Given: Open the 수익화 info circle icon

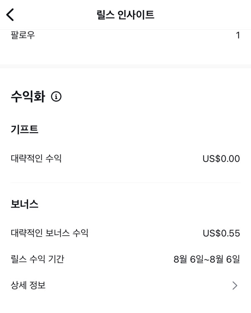Looking at the screenshot, I should (x=56, y=97).
